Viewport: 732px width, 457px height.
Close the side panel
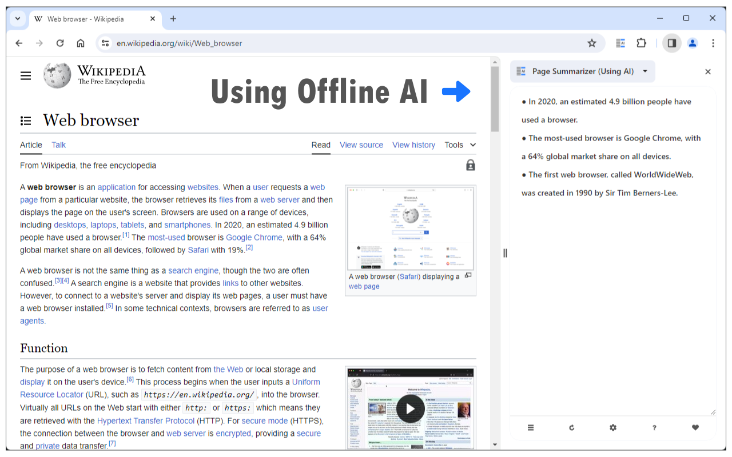[708, 71]
